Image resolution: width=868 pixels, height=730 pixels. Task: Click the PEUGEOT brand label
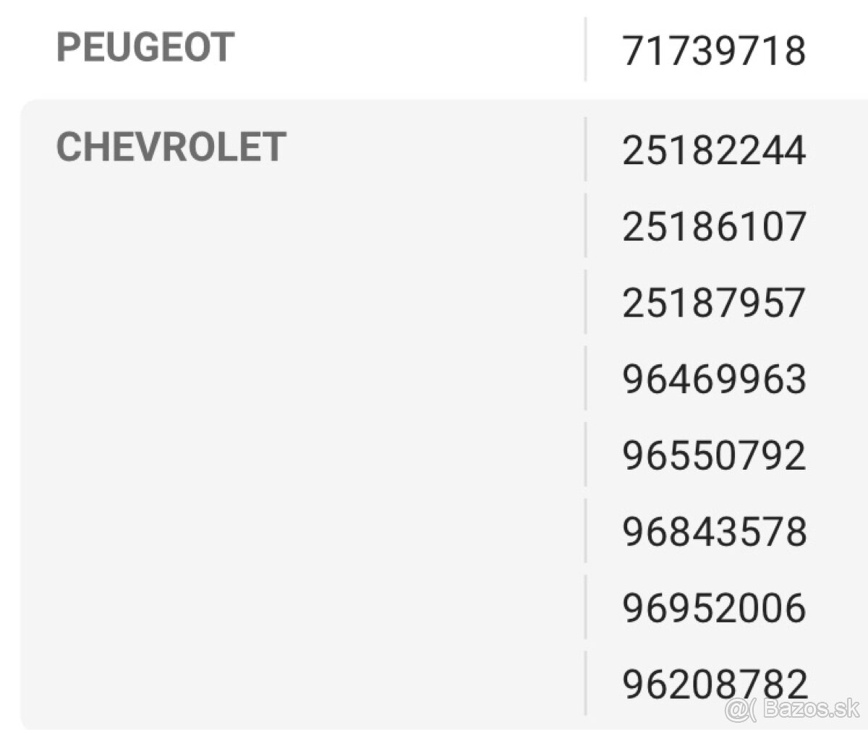tap(145, 48)
